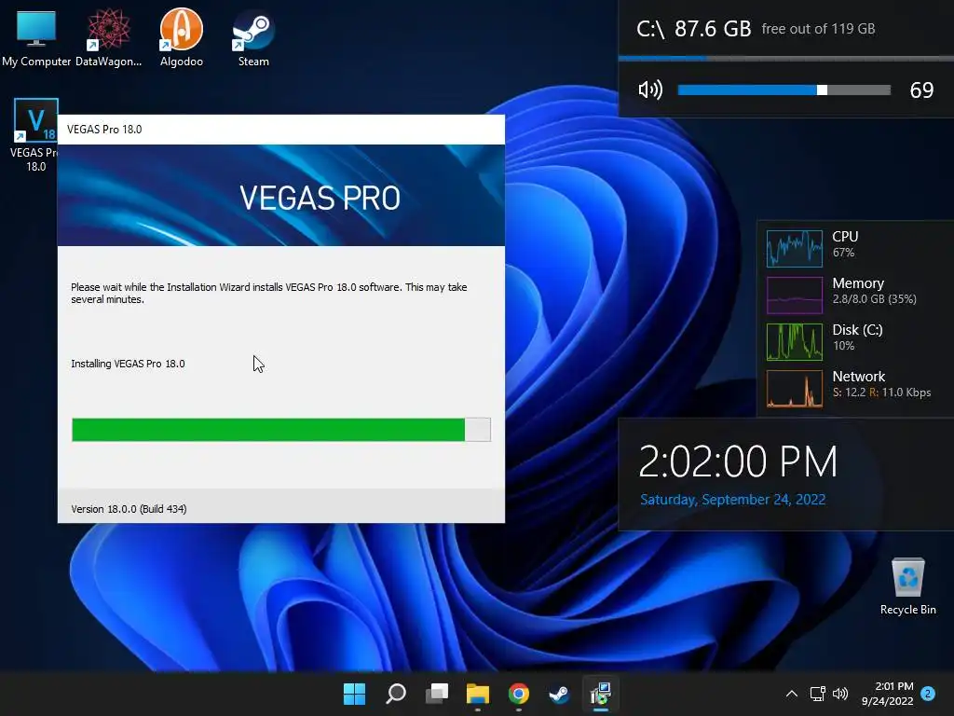Select the DataWagon desktop shortcut
954x716 pixels.
point(108,37)
